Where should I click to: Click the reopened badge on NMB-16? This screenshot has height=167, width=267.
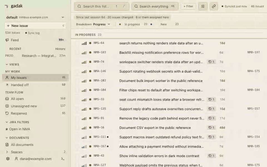pos(211,127)
